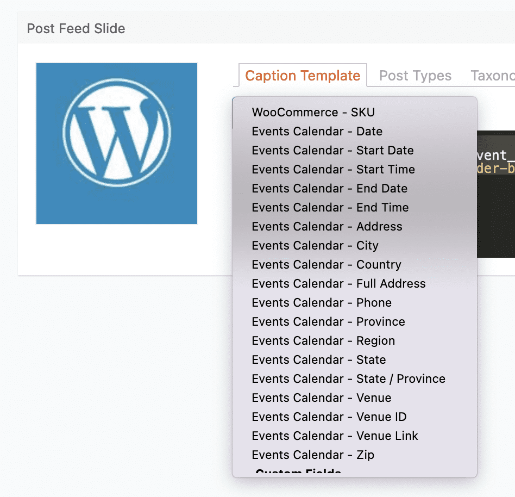The image size is (515, 497).
Task: Pick Events Calendar - City
Action: (354, 246)
